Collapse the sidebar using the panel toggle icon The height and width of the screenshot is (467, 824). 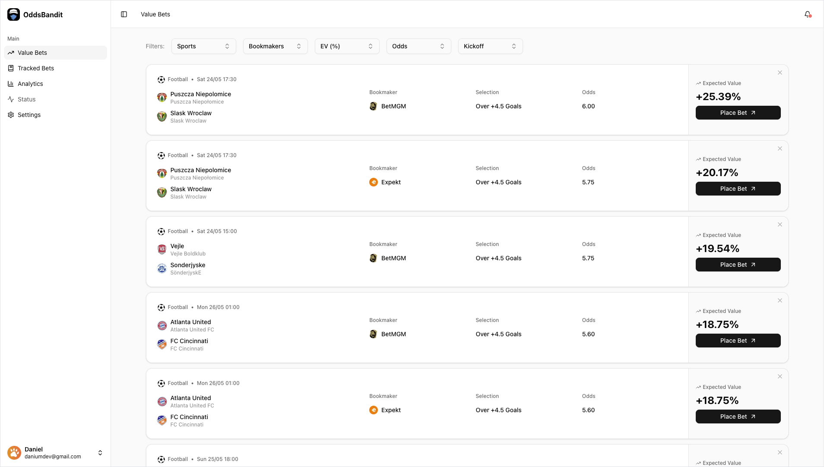coord(124,14)
